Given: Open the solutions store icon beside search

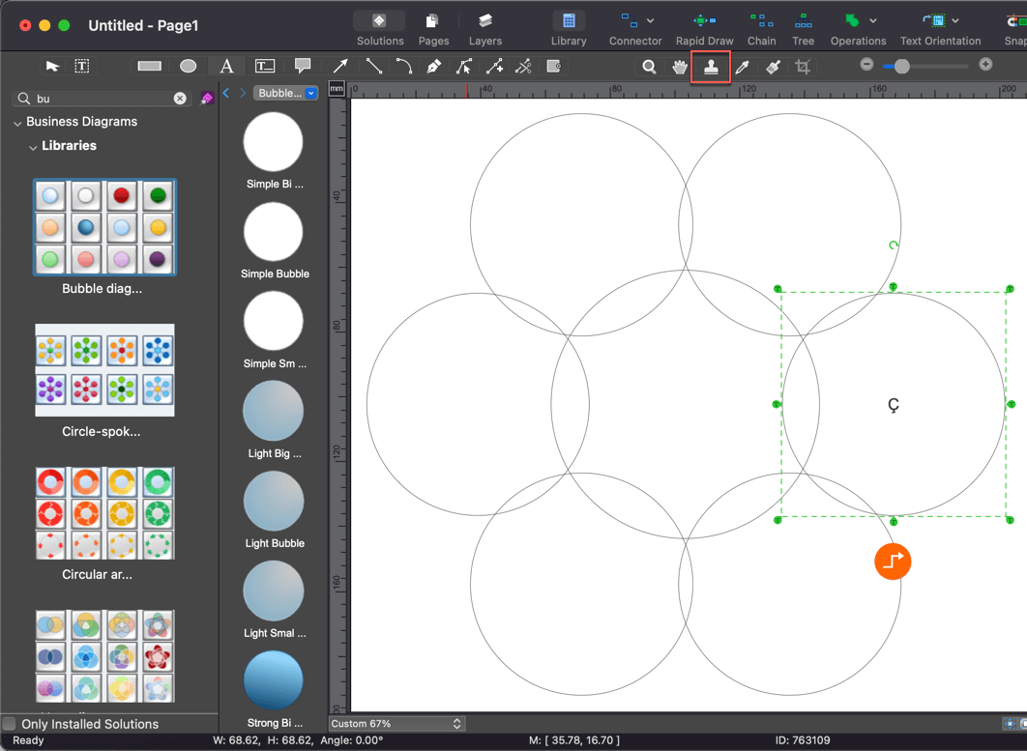Looking at the screenshot, I should point(207,99).
